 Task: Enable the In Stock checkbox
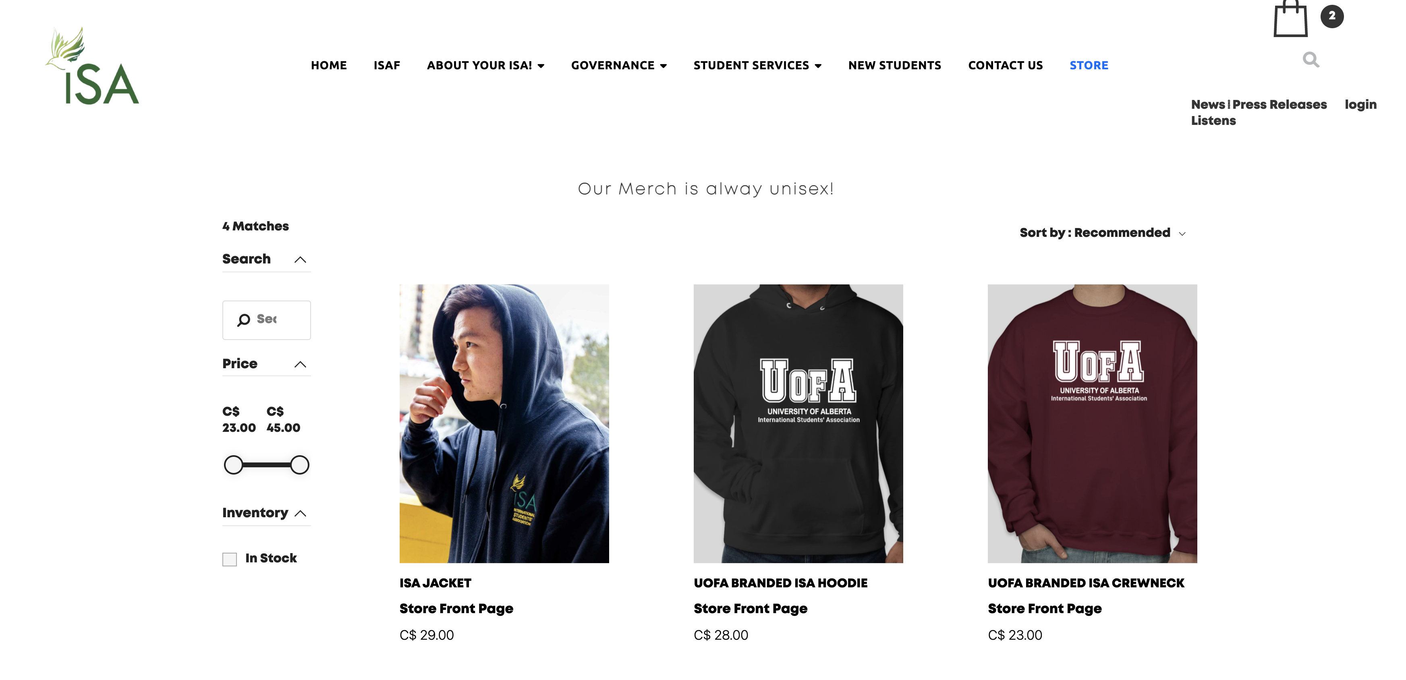click(x=230, y=560)
